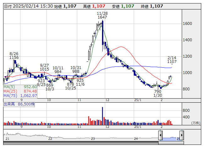Click the MA(25) 874.48 legend entry
This screenshot has width=205, height=148.
pyautogui.click(x=20, y=91)
